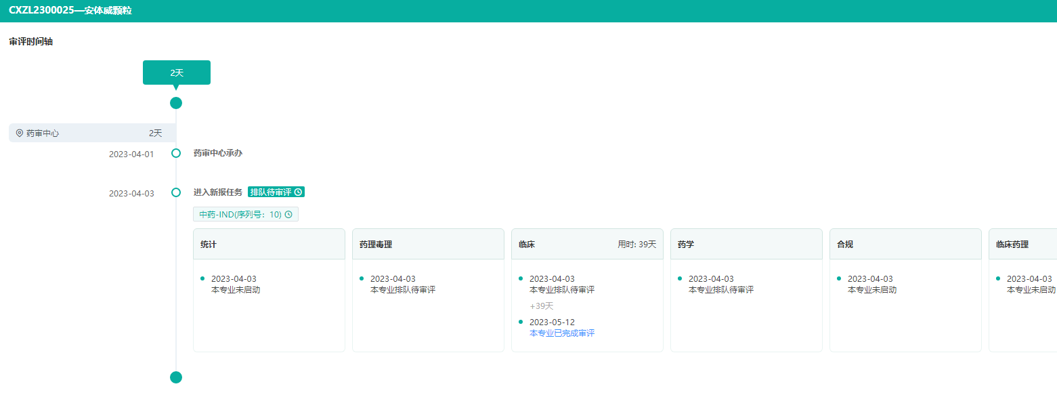Click the 药审中心承办 event label
Viewport: 1057px width, 418px height.
coord(218,153)
